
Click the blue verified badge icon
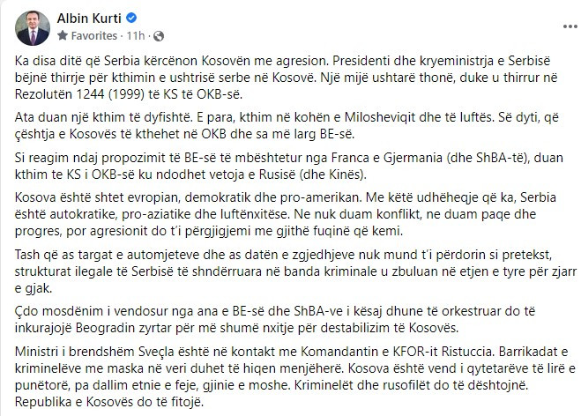pyautogui.click(x=131, y=18)
